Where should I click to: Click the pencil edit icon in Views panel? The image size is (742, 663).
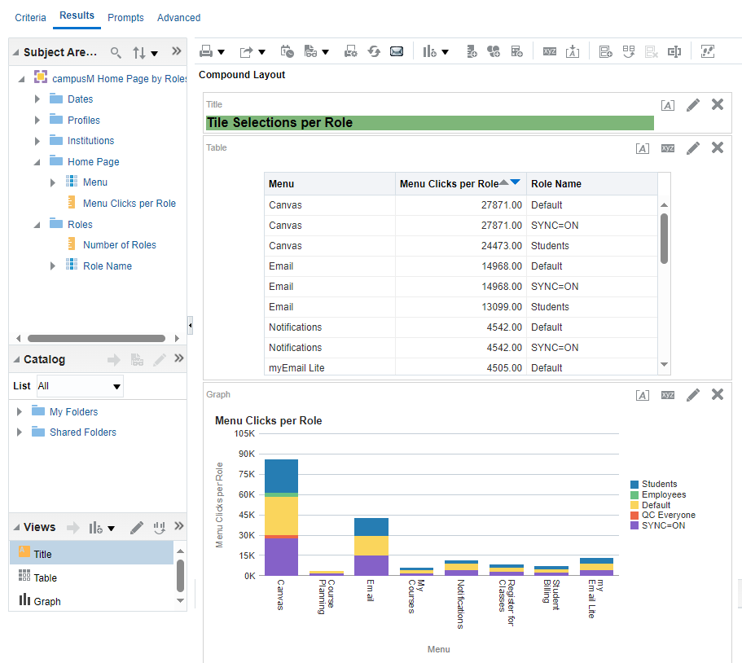(137, 527)
